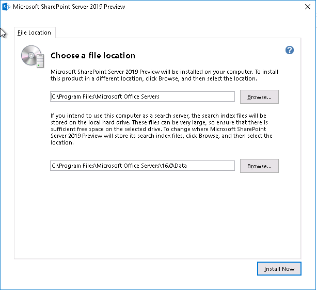The width and height of the screenshot is (317, 290).
Task: Browse for the search index files location
Action: pyautogui.click(x=259, y=166)
